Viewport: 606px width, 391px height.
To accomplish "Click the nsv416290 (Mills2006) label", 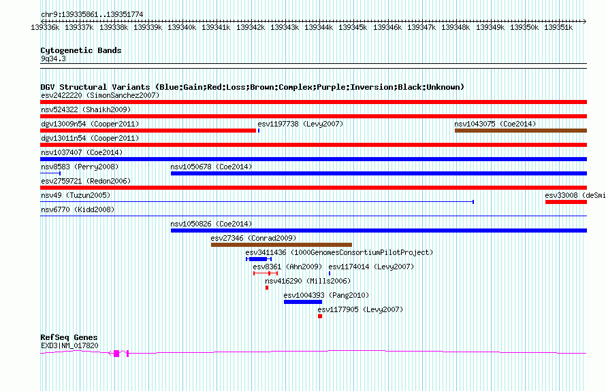I will pos(308,281).
